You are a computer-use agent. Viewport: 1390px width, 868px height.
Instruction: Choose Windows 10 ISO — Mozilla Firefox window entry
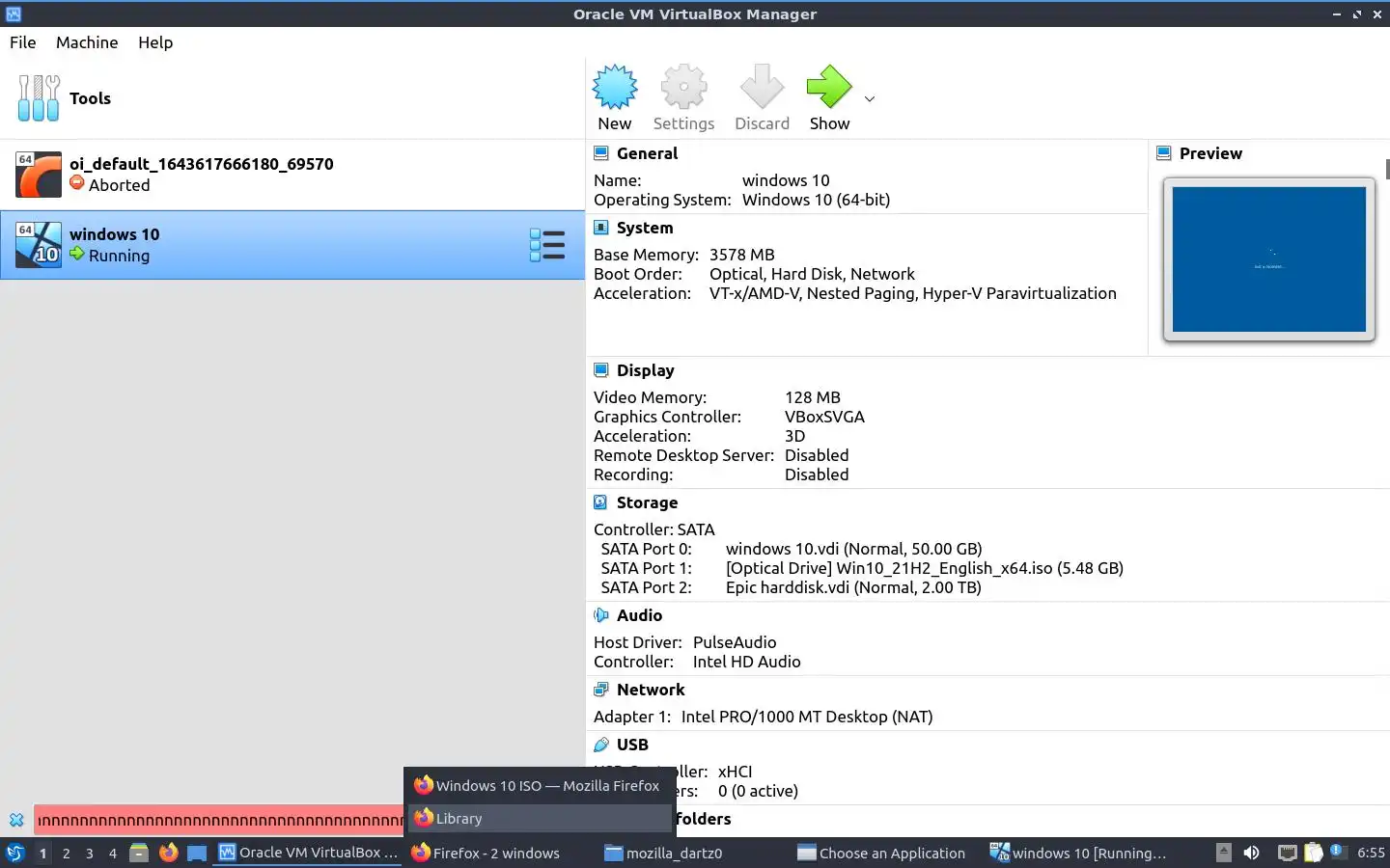click(538, 786)
